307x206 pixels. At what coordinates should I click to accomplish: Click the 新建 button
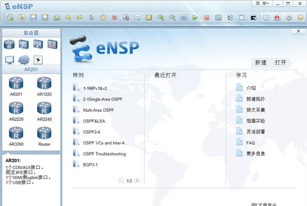pos(261,63)
